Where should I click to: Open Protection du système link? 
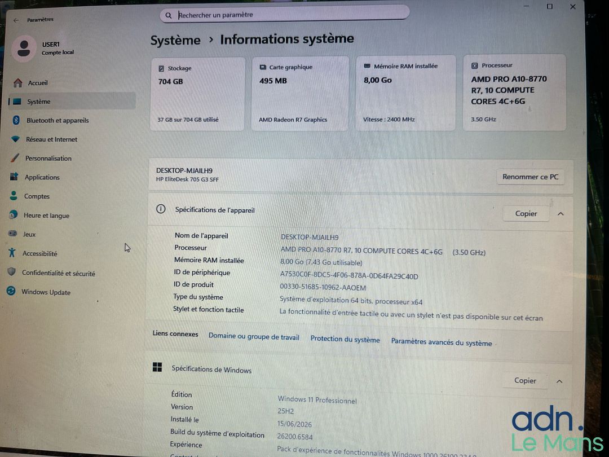pos(345,339)
